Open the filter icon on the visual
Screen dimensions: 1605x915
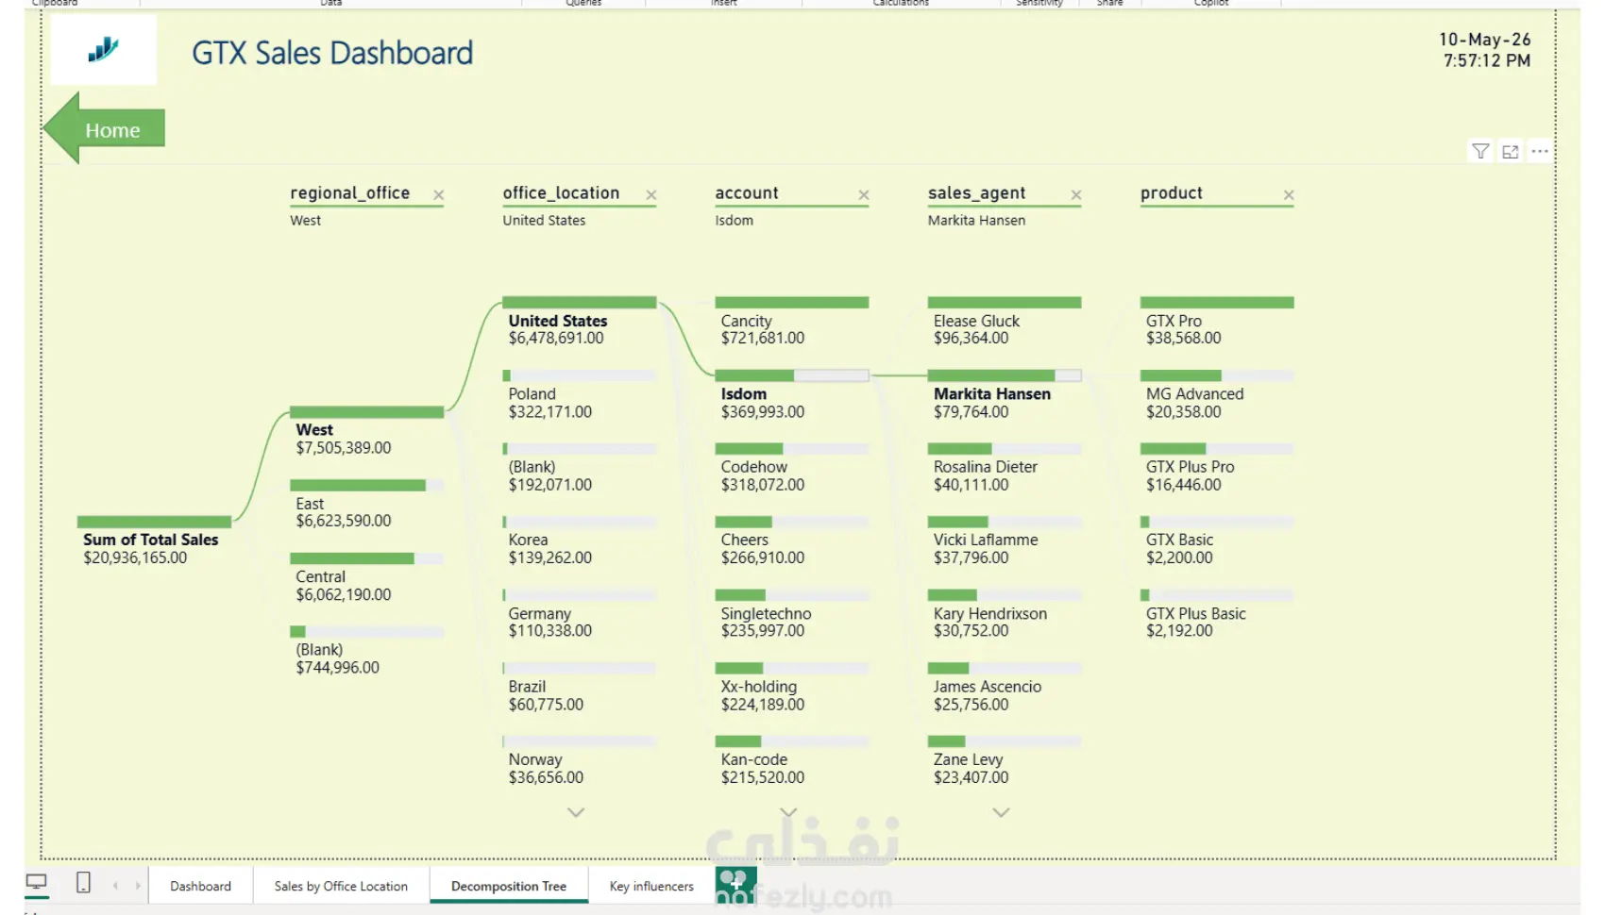pyautogui.click(x=1480, y=151)
